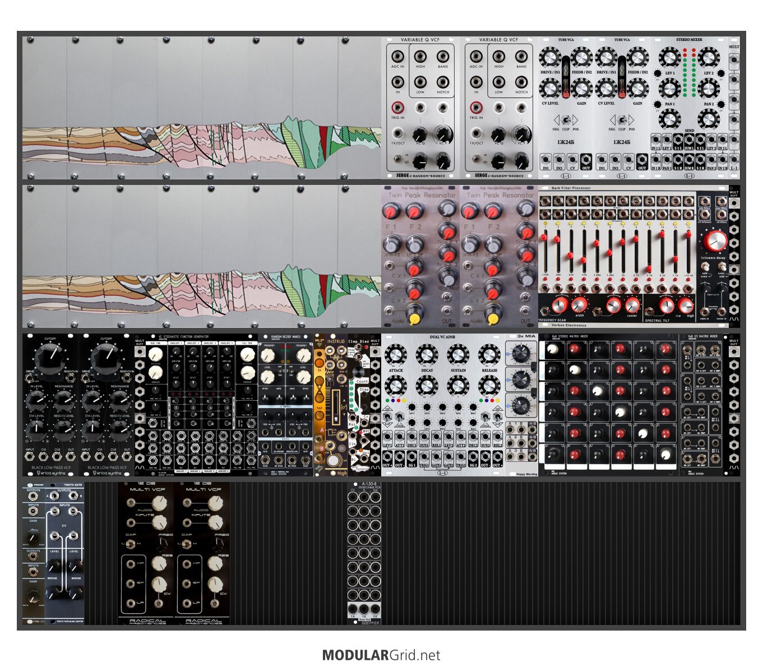The height and width of the screenshot is (667, 763).
Task: Click the LEV 1 knob on Stereo Mixer
Action: 669,58
